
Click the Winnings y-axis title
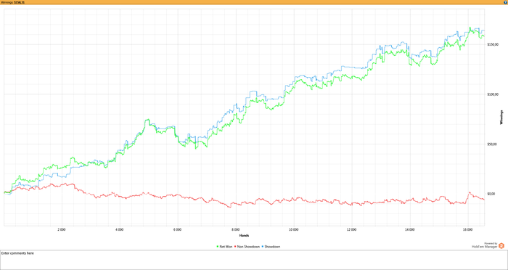501,118
